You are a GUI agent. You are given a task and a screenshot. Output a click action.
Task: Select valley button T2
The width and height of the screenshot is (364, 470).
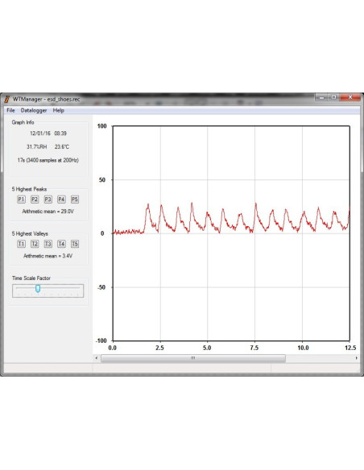pos(35,244)
